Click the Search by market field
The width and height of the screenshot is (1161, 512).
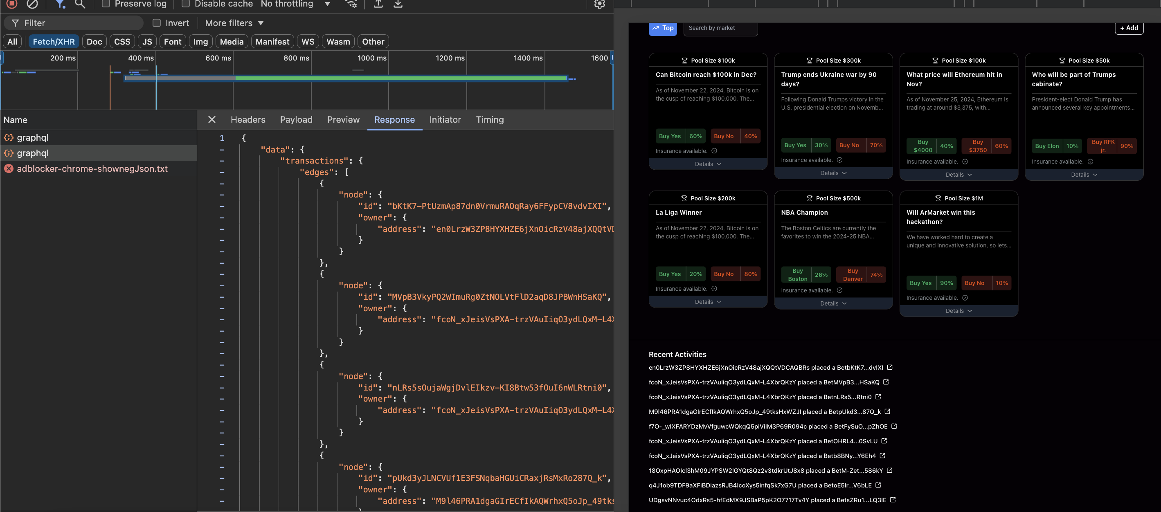[x=720, y=28]
